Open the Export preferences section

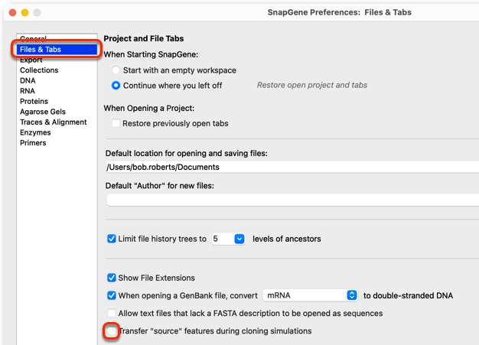pos(31,60)
